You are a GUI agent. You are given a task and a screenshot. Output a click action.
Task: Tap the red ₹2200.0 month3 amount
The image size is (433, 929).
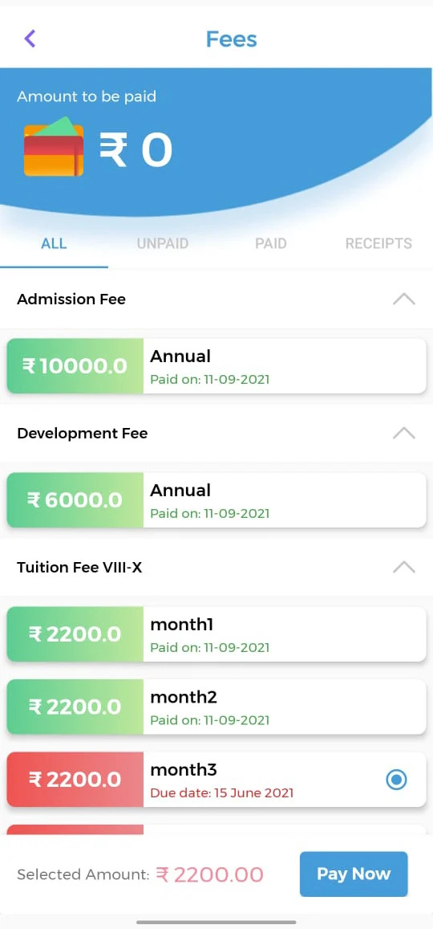(75, 780)
